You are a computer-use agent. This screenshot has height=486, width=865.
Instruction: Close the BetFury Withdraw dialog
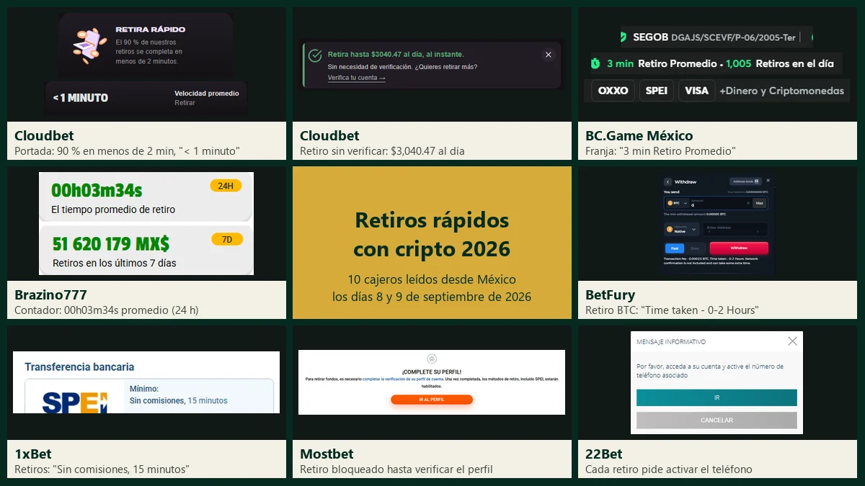pos(768,181)
